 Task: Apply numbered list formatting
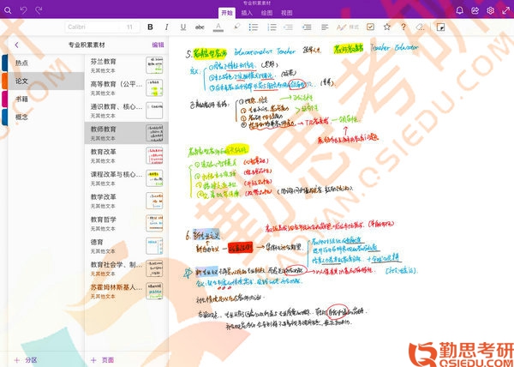[x=272, y=27]
